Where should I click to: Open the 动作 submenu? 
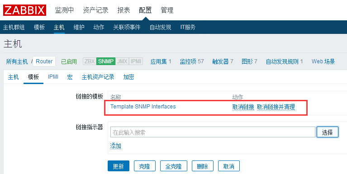coord(99,27)
